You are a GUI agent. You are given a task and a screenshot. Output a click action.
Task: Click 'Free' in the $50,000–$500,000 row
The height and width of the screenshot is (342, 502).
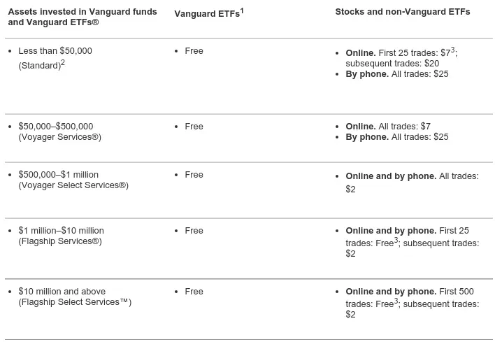point(194,127)
